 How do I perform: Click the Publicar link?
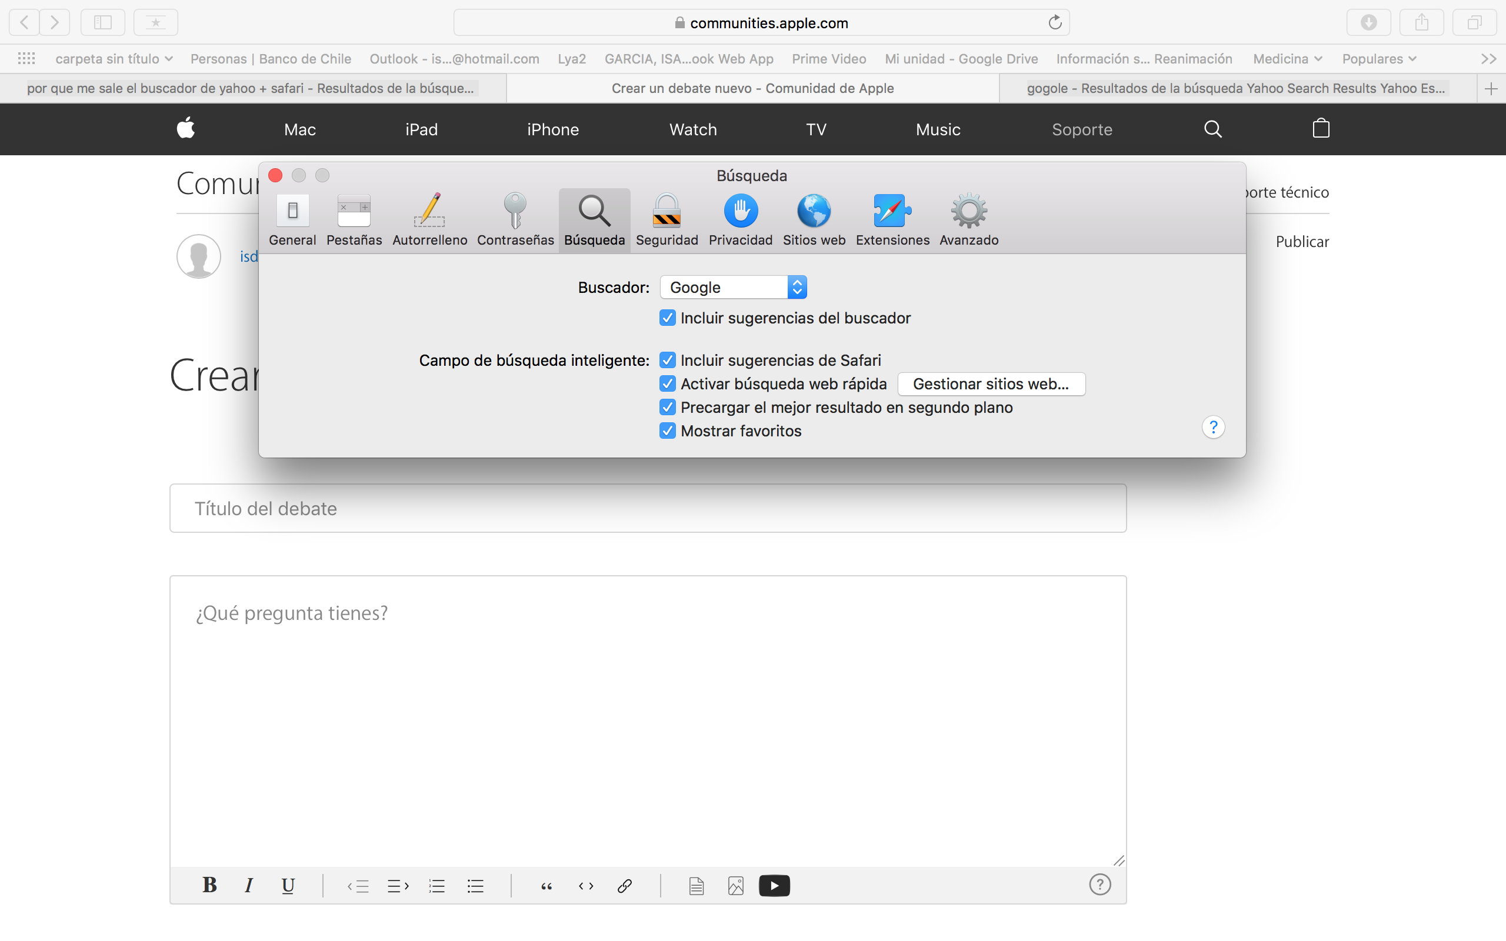click(1302, 242)
